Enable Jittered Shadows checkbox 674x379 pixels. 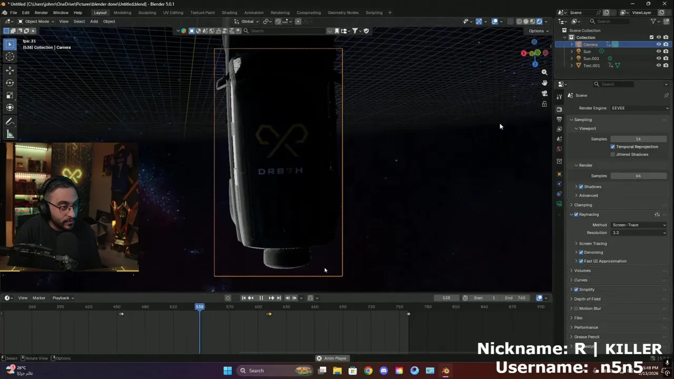612,154
